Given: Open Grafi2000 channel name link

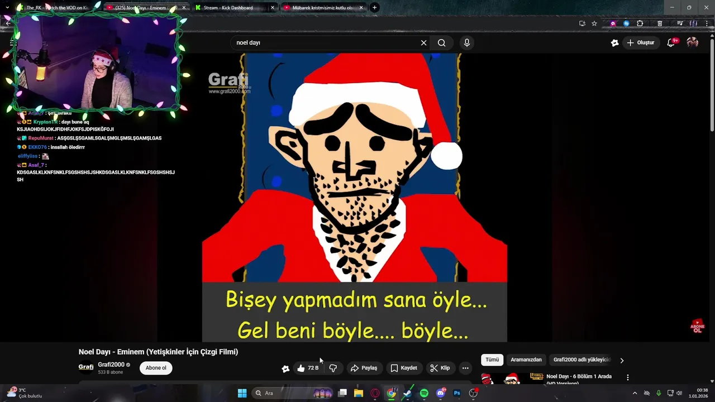Looking at the screenshot, I should tap(111, 365).
